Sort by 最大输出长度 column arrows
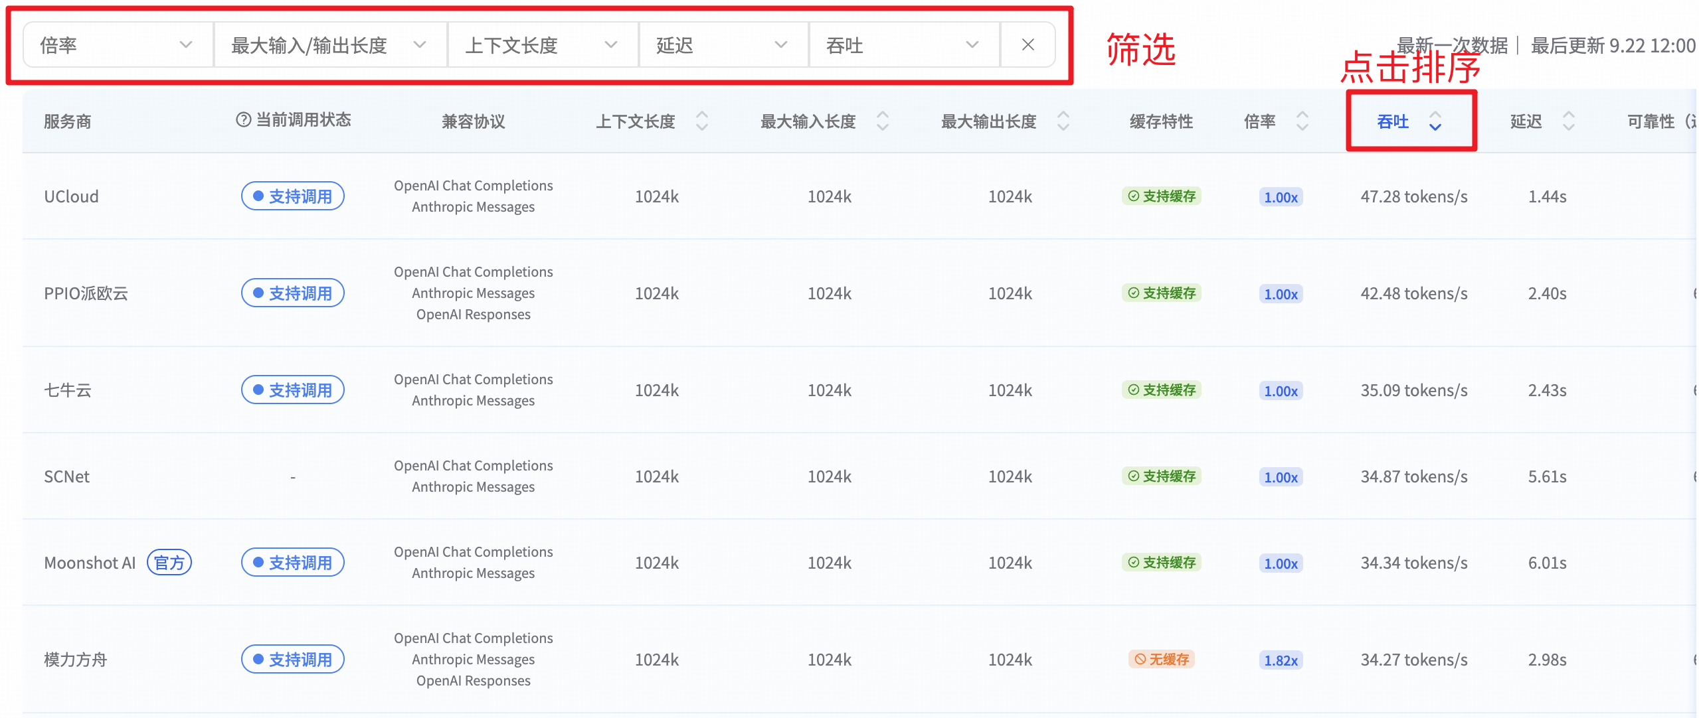The width and height of the screenshot is (1699, 718). tap(1063, 121)
